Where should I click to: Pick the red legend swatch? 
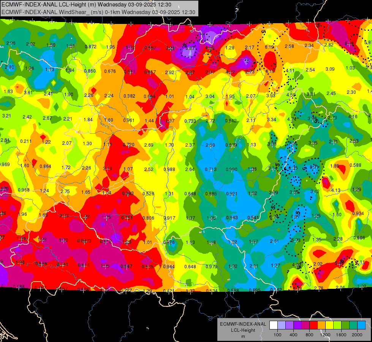pos(313,325)
